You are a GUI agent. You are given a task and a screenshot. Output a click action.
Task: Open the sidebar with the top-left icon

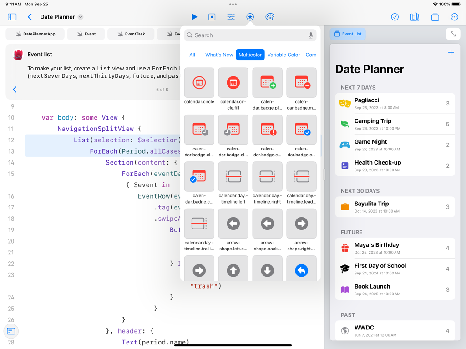[x=12, y=17]
